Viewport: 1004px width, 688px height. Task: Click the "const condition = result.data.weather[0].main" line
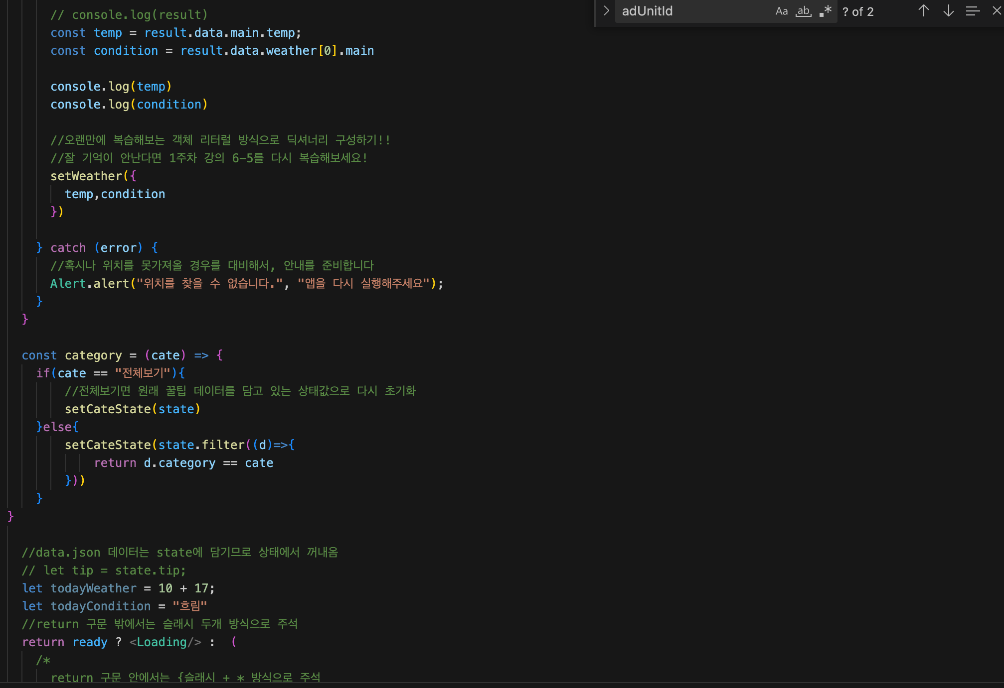(x=212, y=51)
